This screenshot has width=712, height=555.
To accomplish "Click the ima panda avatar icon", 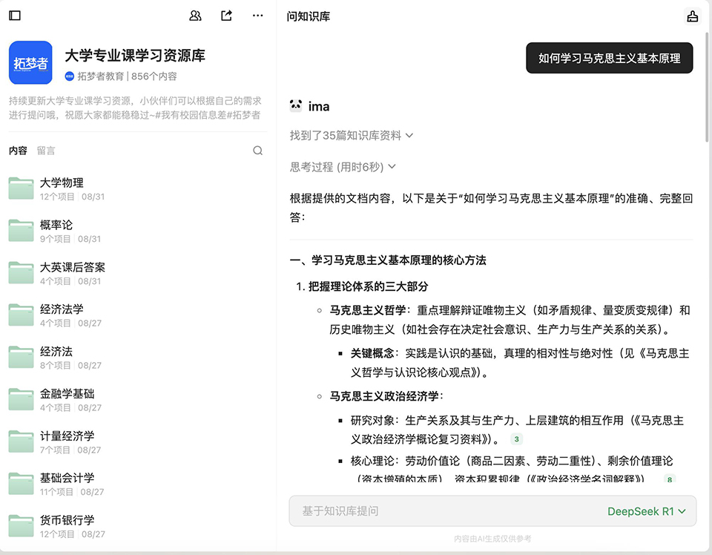I will point(295,106).
